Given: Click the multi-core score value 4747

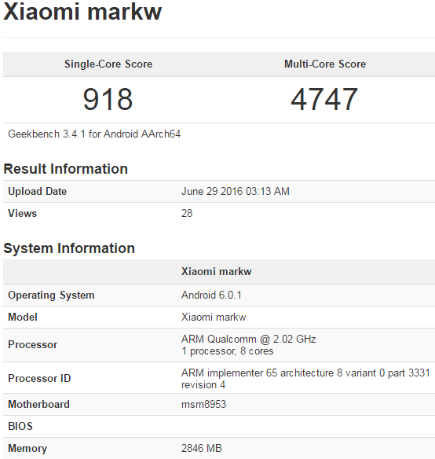Looking at the screenshot, I should [324, 99].
